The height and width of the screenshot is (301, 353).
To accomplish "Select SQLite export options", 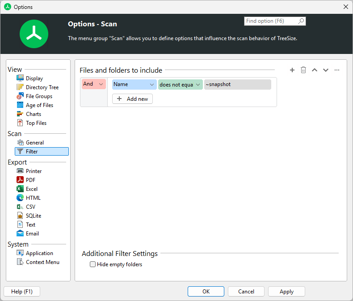I will pyautogui.click(x=34, y=216).
